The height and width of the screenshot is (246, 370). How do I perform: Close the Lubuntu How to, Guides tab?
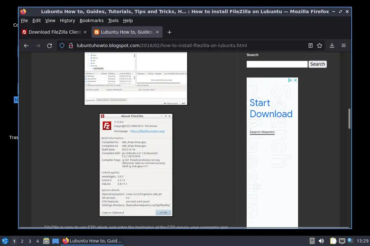[x=157, y=32]
